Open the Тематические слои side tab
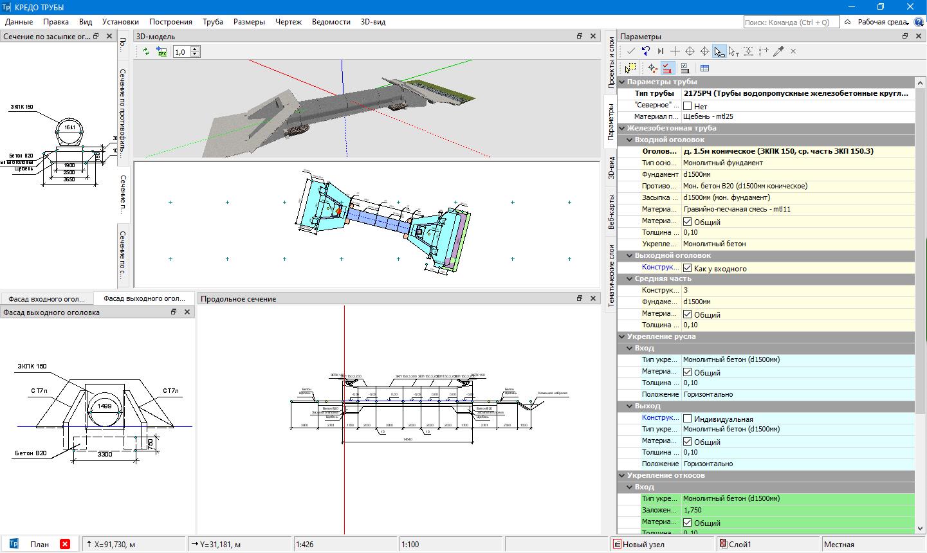The height and width of the screenshot is (553, 927). pyautogui.click(x=611, y=275)
